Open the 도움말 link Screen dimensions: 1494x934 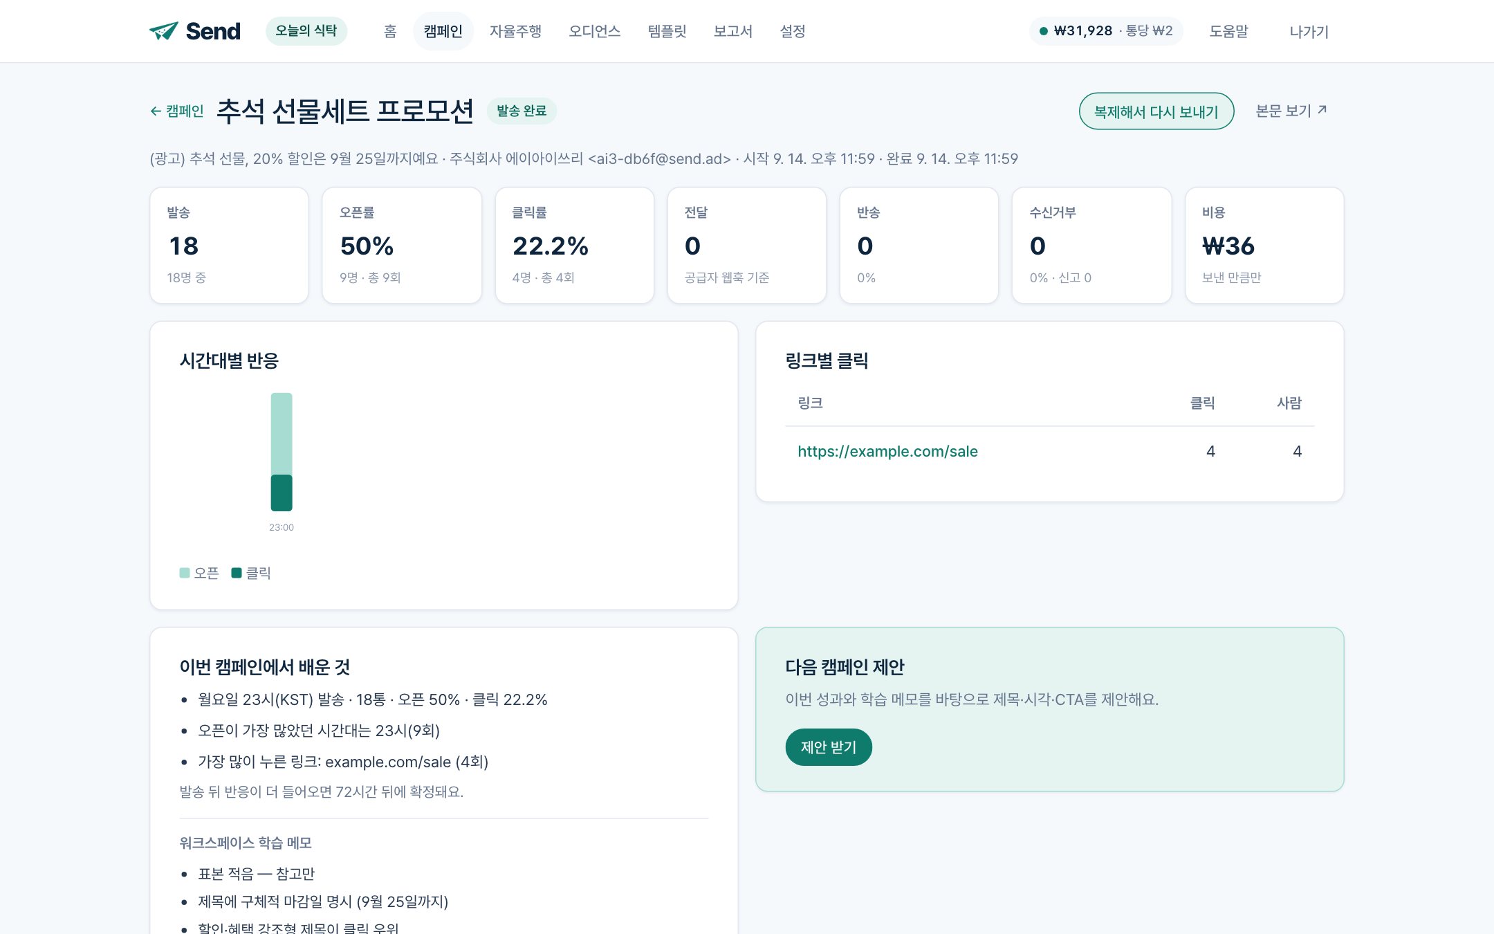(x=1228, y=31)
